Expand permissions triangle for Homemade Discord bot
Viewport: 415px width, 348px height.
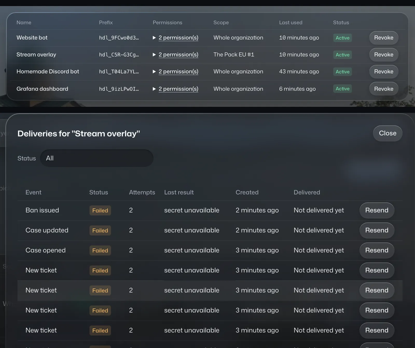coord(154,71)
